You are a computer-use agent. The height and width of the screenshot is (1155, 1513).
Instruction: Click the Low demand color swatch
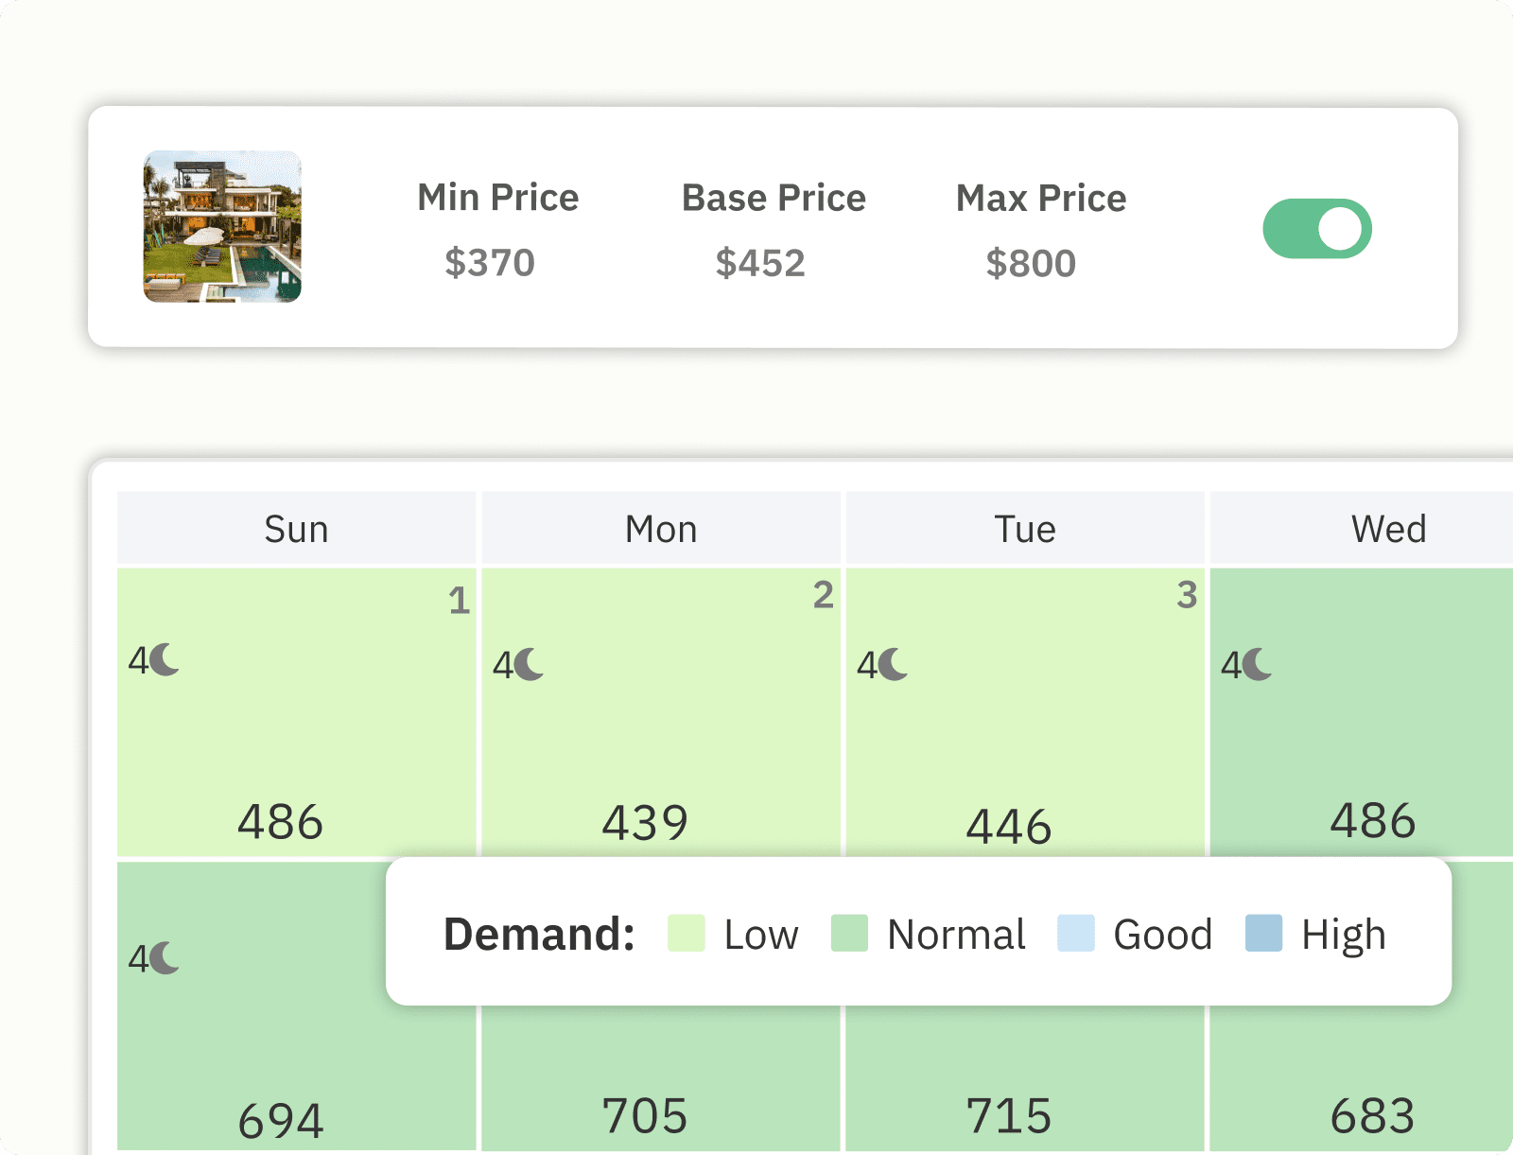click(x=686, y=934)
